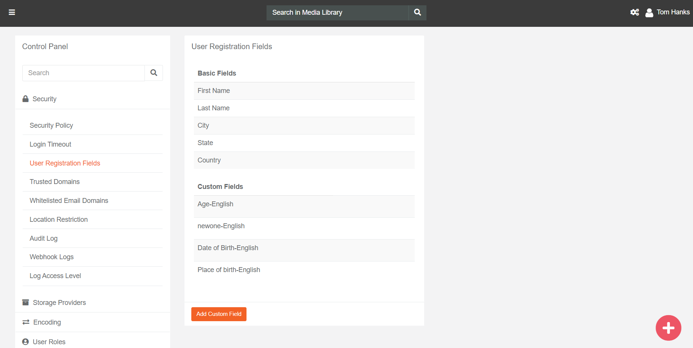Open the hamburger menu icon
693x348 pixels.
[12, 12]
